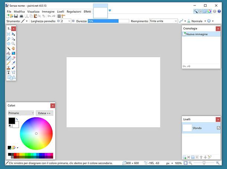Open the Effetti menu
The image size is (227, 169).
pos(87,12)
